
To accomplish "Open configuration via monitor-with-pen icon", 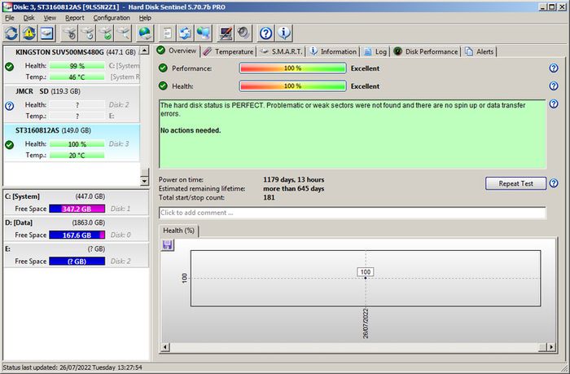I will 226,33.
